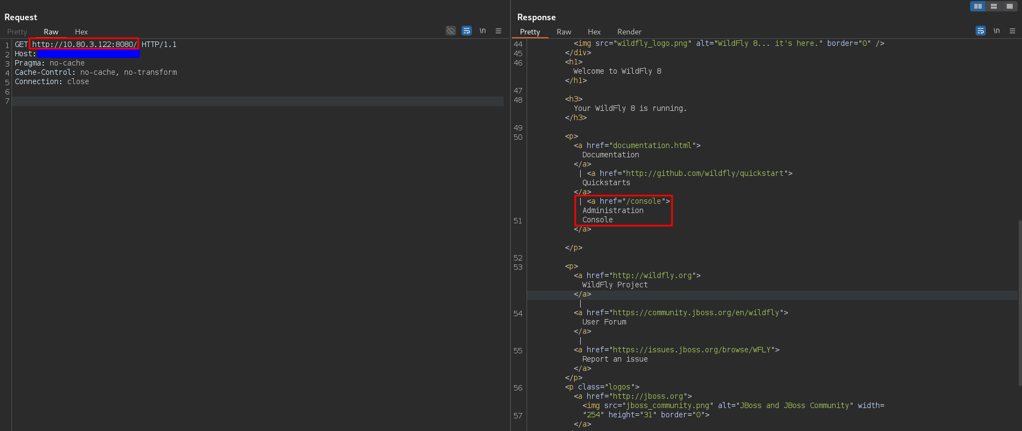Click the Host: header name
The width and height of the screenshot is (1022, 431).
tap(25, 54)
